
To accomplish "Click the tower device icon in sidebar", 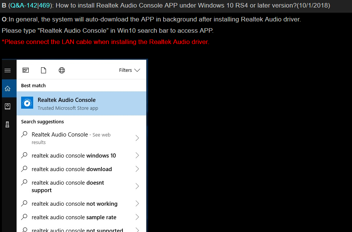I will pyautogui.click(x=8, y=124).
